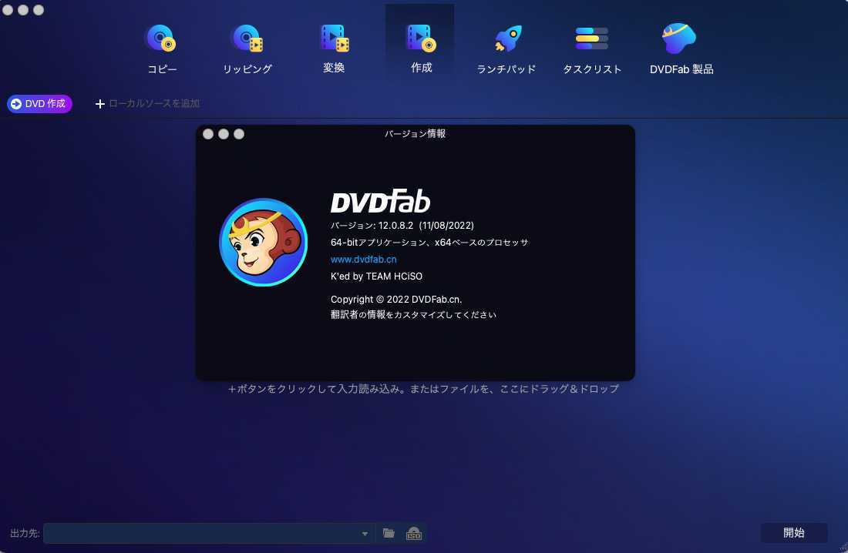
Task: Close the バージョン情報 dialog
Action: pos(208,134)
